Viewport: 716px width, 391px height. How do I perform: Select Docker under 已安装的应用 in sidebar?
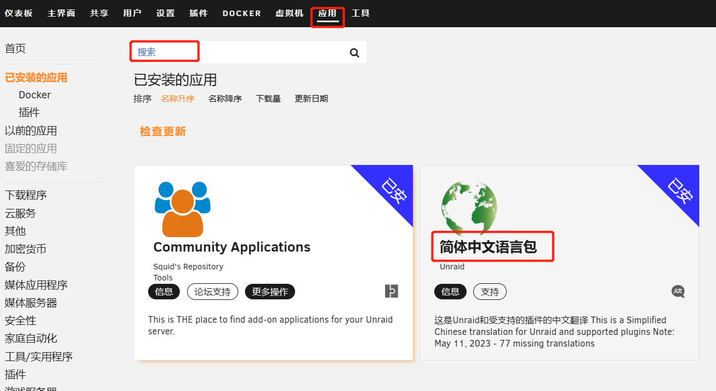35,95
